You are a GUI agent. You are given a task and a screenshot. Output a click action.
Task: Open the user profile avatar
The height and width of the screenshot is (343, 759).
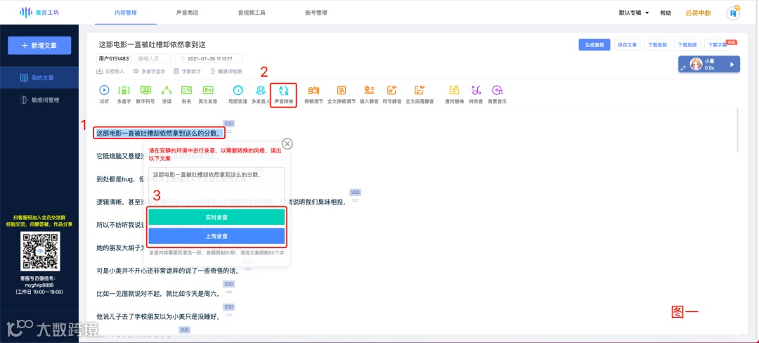pos(734,13)
